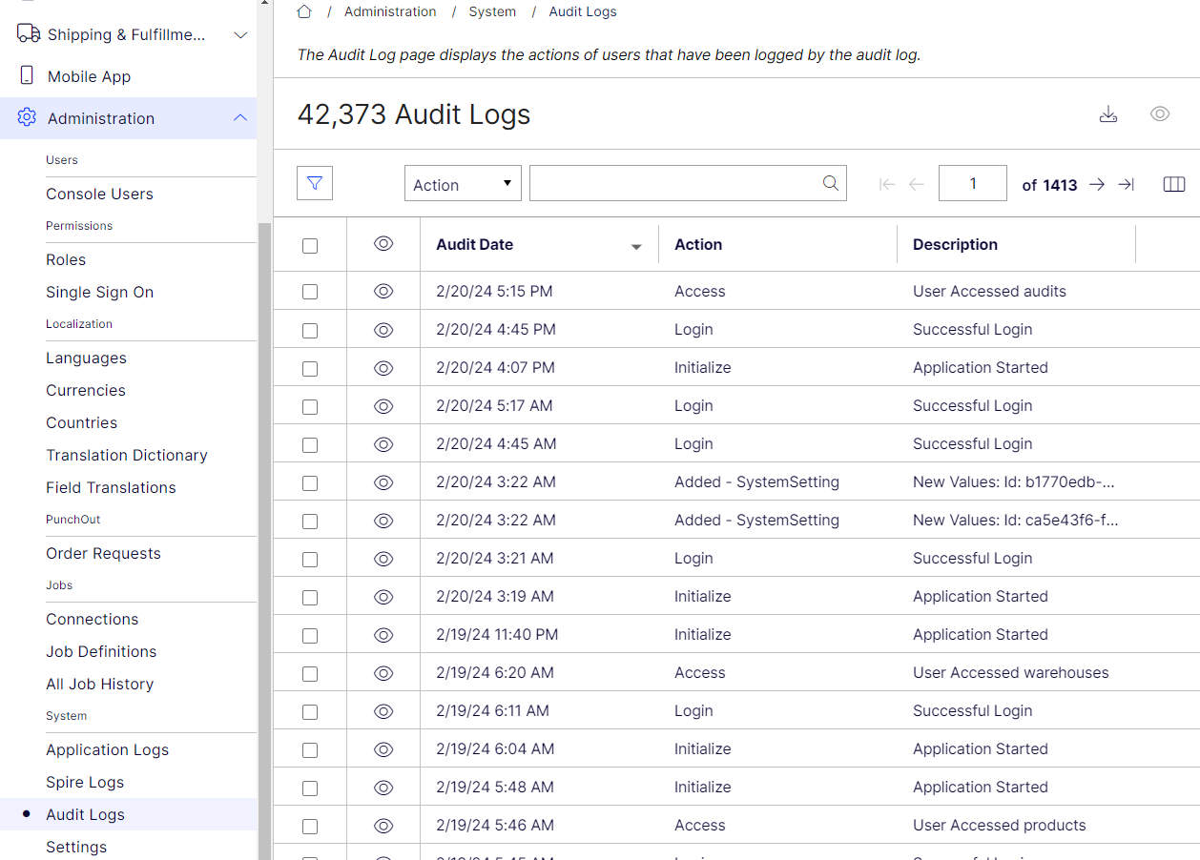Check the select-all checkbox in the table header
Viewport: 1200px width, 860px height.
point(309,245)
